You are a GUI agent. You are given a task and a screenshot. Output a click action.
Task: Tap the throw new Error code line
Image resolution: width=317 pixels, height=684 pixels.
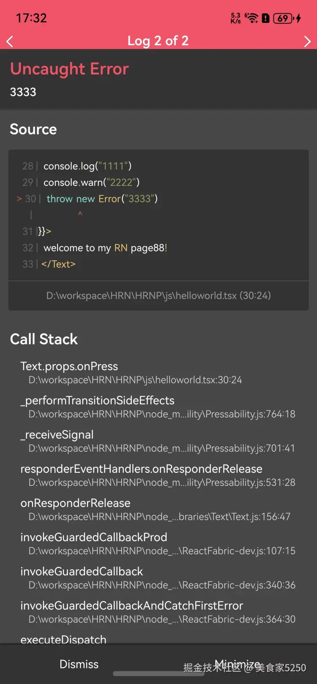point(102,199)
